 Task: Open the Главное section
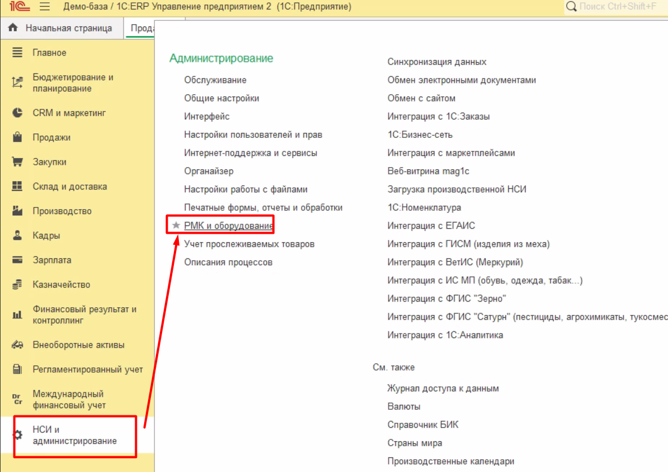[49, 53]
